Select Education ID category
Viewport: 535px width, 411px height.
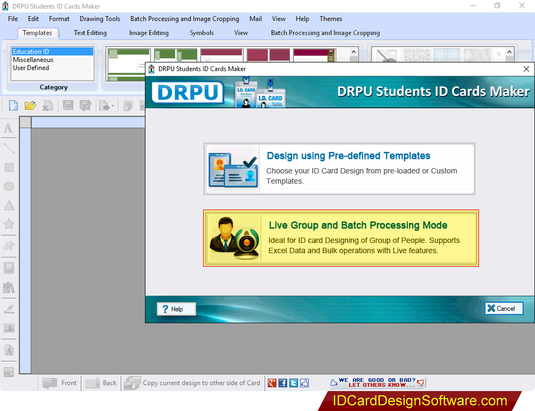pos(53,52)
